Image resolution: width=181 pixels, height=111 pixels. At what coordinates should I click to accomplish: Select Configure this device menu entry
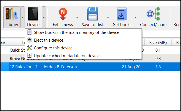click(x=53, y=48)
